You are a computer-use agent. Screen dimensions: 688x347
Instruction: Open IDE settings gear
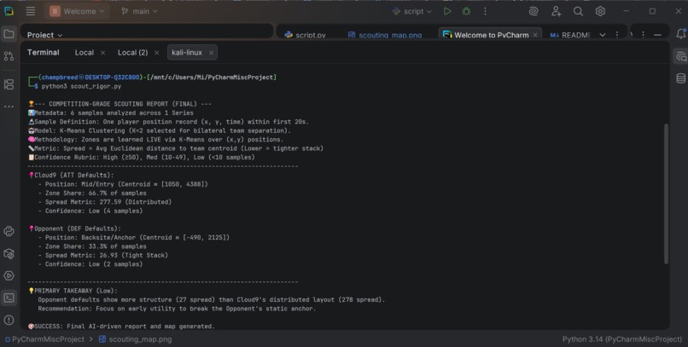tap(600, 11)
